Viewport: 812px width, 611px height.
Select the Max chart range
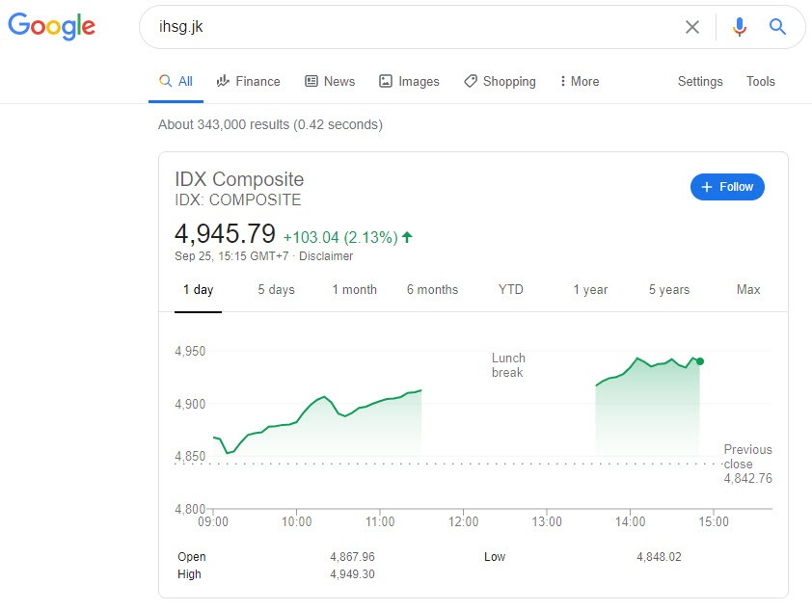point(748,290)
